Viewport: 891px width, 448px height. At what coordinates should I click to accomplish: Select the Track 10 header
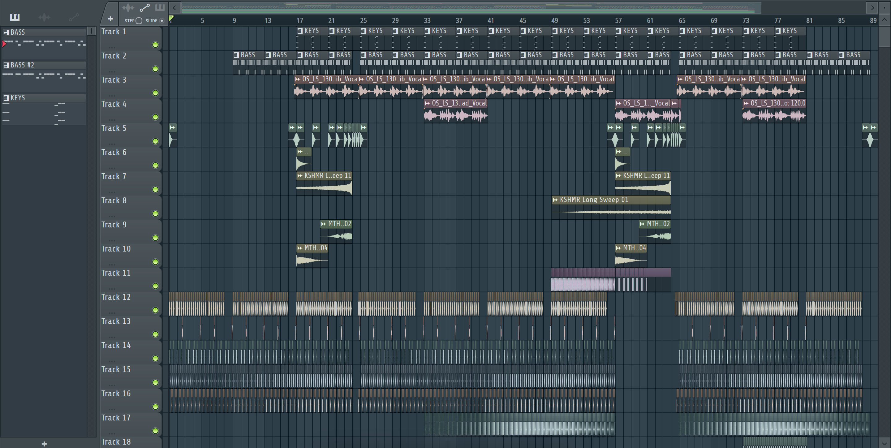pos(131,255)
